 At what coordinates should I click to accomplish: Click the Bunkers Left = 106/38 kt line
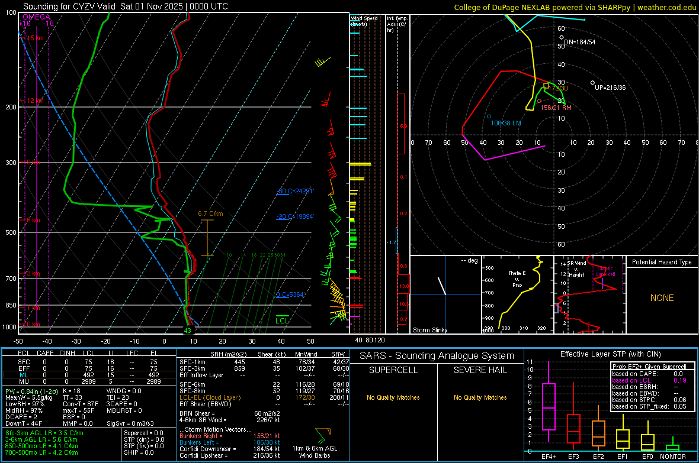coord(230,442)
